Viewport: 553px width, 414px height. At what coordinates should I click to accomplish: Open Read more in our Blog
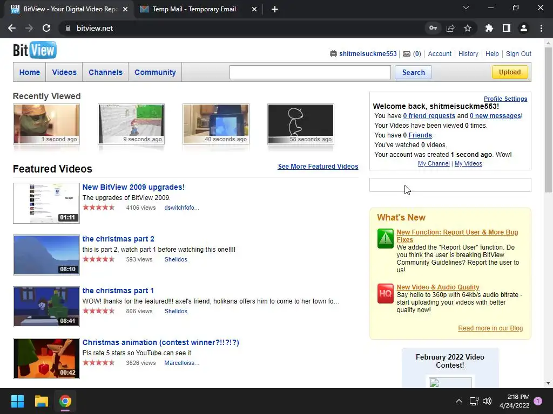point(490,328)
